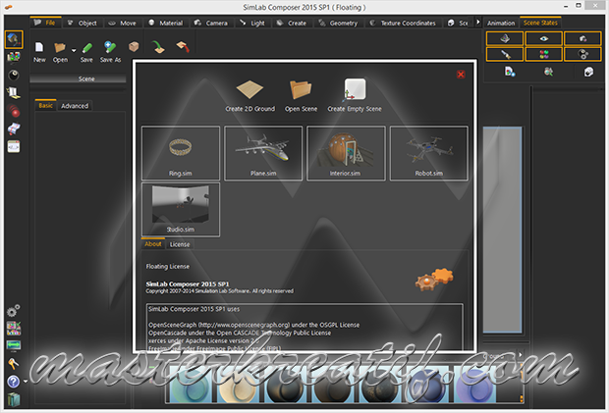
Task: Switch to the Advanced tab
Action: pyautogui.click(x=75, y=105)
